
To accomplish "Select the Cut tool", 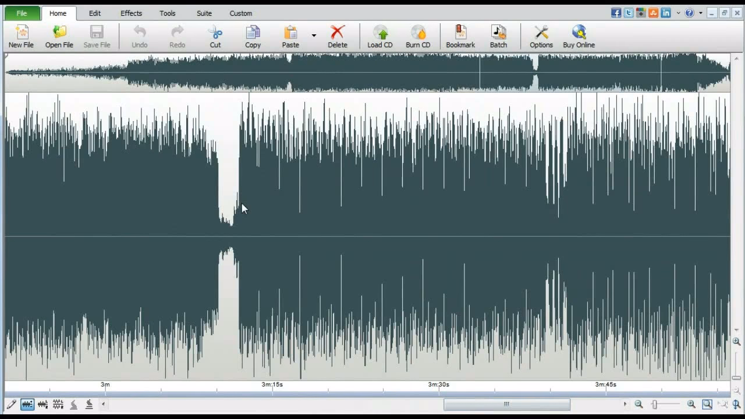I will pos(215,36).
